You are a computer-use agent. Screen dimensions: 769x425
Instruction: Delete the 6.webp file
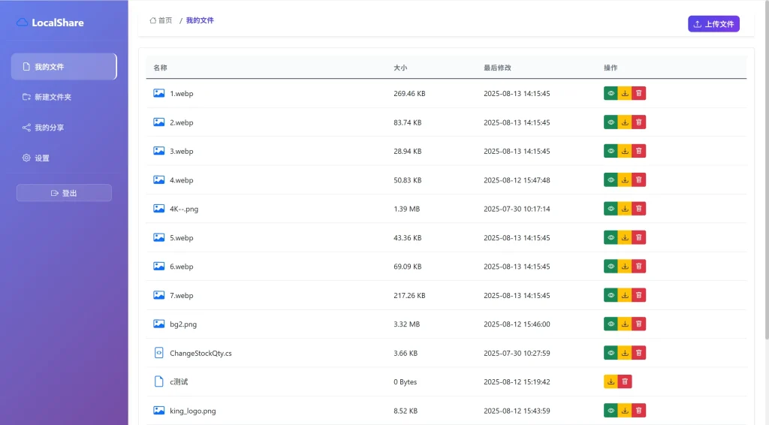(x=638, y=266)
